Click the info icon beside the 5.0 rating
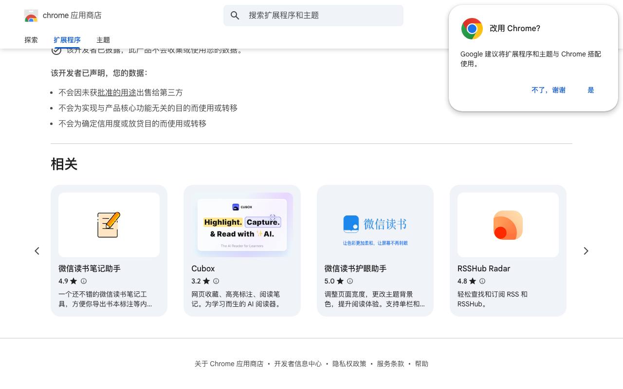 (x=349, y=281)
